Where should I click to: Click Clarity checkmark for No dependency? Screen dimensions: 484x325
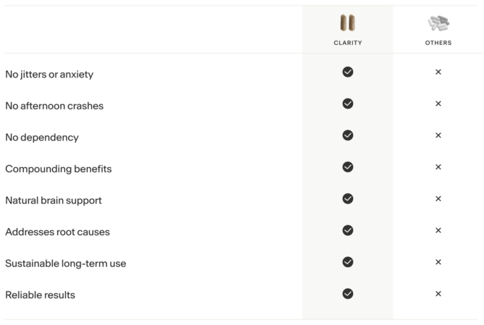coord(348,135)
